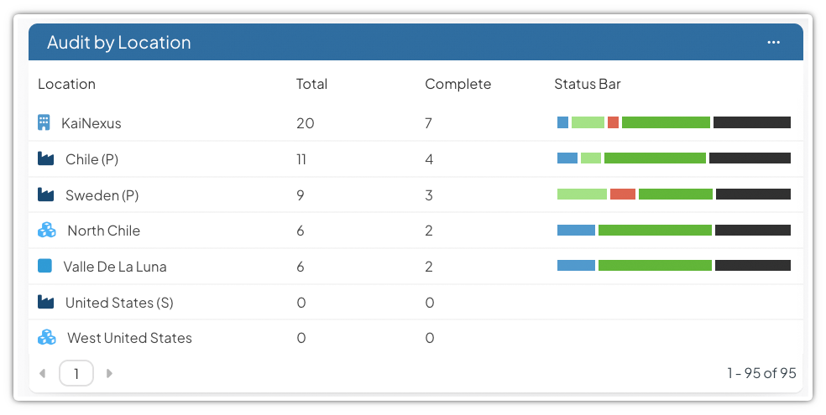826x415 pixels.
Task: Click the light green segment in Sweden (P) status bar
Action: (582, 195)
